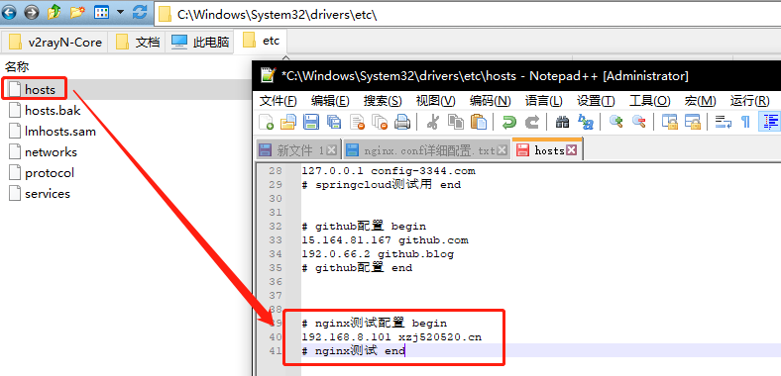This screenshot has height=376, width=781.
Task: Click the Print toolbar icon
Action: pos(402,122)
